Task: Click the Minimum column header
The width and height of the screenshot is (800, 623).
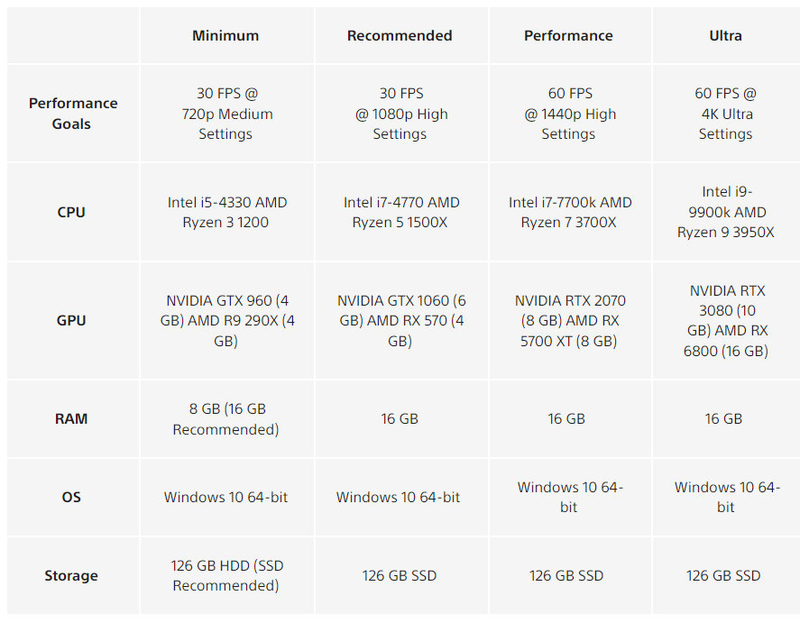Action: (225, 36)
